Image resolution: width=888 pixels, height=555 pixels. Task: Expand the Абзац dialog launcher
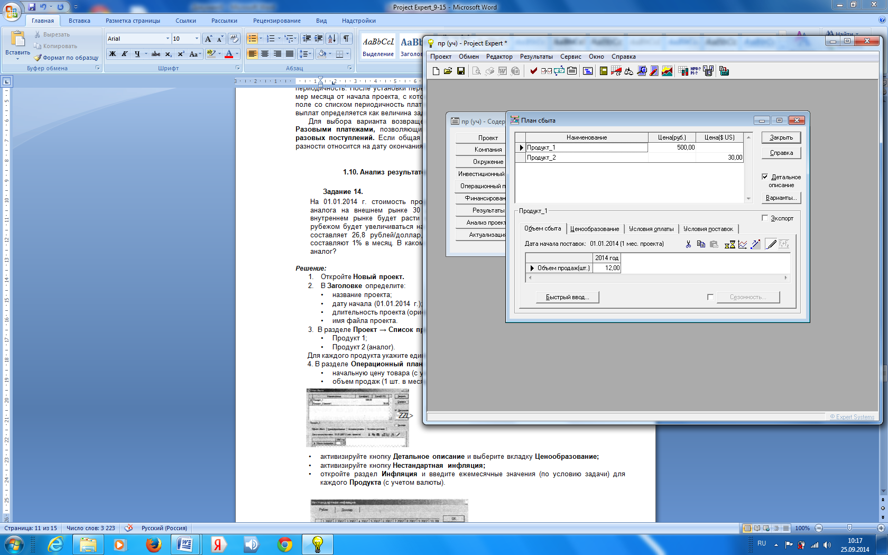349,68
